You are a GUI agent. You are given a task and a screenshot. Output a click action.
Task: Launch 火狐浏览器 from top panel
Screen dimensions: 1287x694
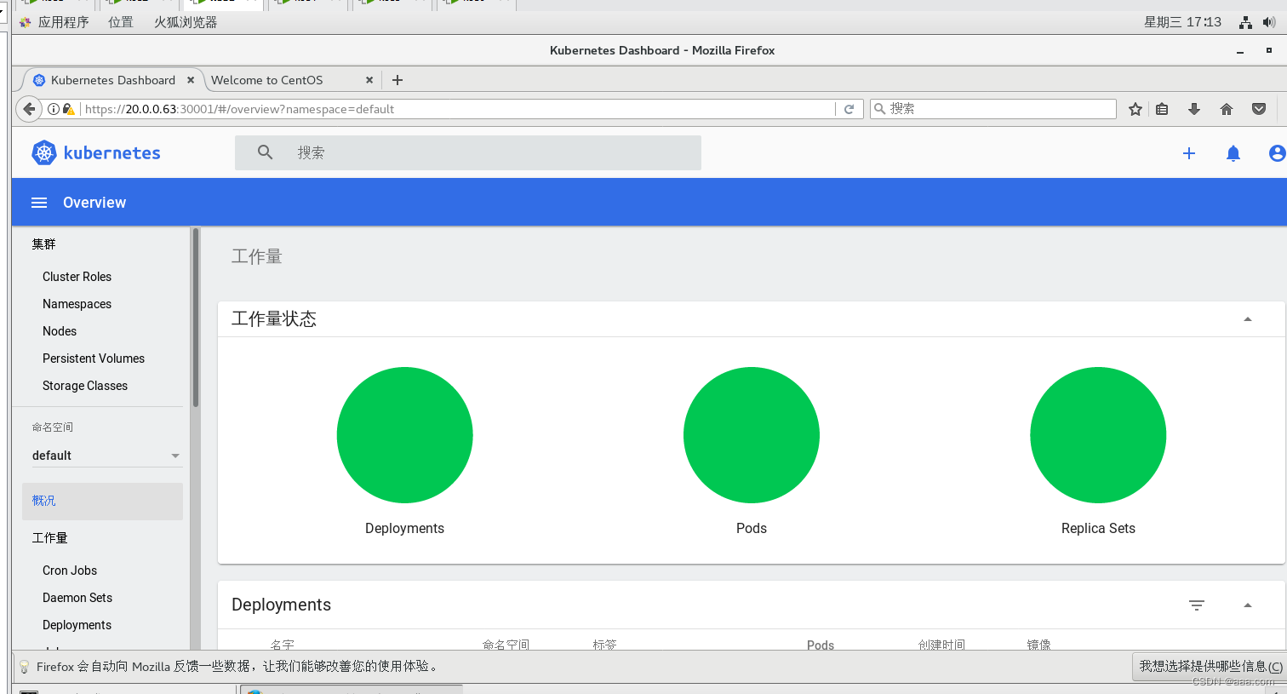(186, 22)
